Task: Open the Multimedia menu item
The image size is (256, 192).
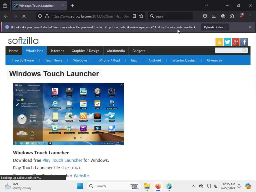Action: 116,51
